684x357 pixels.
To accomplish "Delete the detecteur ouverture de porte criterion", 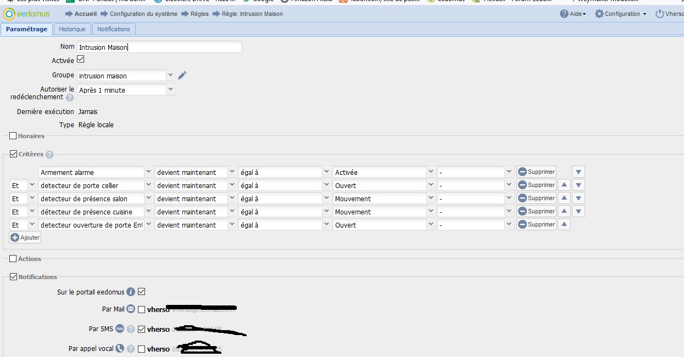I will pos(536,224).
